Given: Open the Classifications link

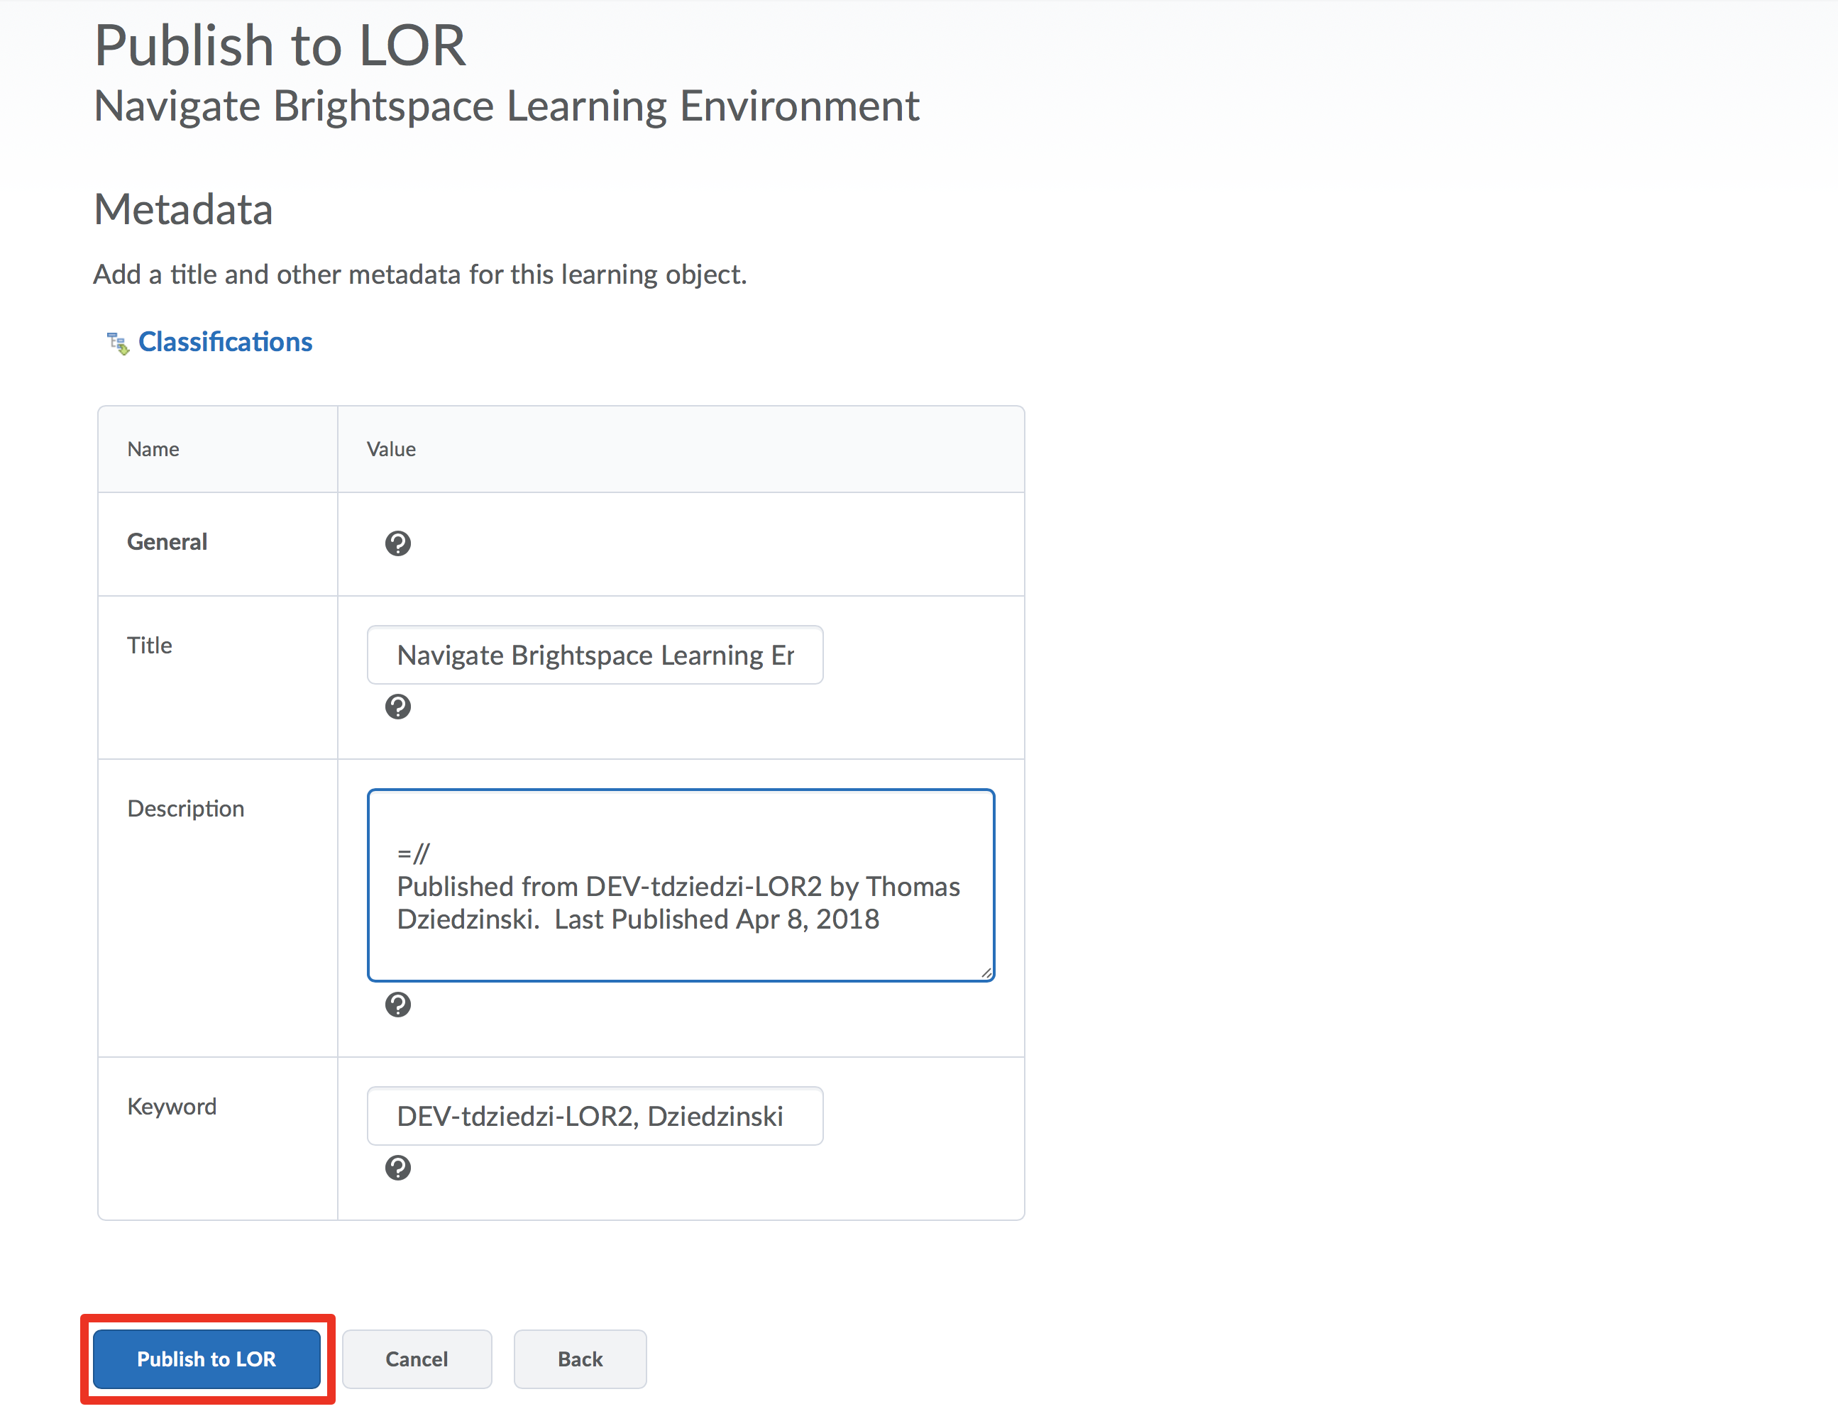Looking at the screenshot, I should (x=225, y=343).
